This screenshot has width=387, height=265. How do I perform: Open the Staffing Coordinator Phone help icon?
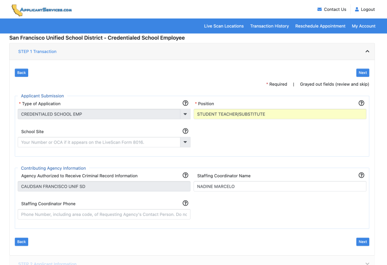(186, 203)
